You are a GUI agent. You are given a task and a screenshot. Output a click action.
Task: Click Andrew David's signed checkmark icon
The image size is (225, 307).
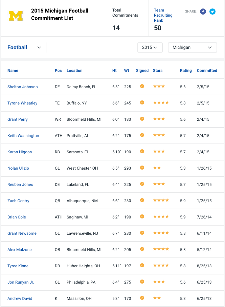(x=142, y=298)
